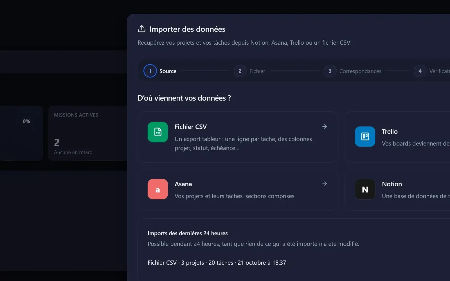The height and width of the screenshot is (281, 450).
Task: Click the black Notion icon
Action: coord(365,189)
